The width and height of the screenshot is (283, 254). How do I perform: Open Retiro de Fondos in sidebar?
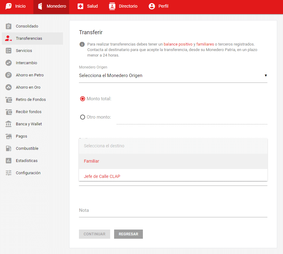click(x=31, y=100)
